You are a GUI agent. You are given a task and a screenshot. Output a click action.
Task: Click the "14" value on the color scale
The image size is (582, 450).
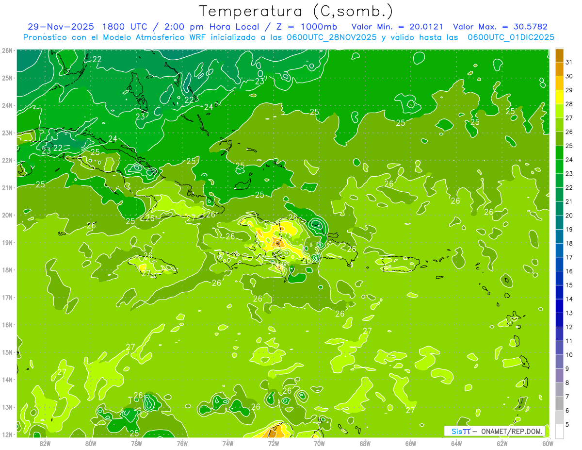(569, 299)
